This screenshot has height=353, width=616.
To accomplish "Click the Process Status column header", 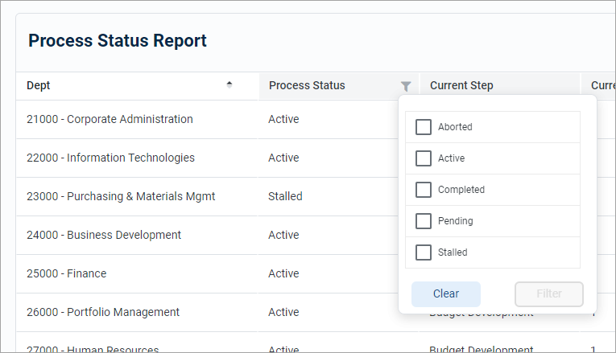I will click(307, 86).
